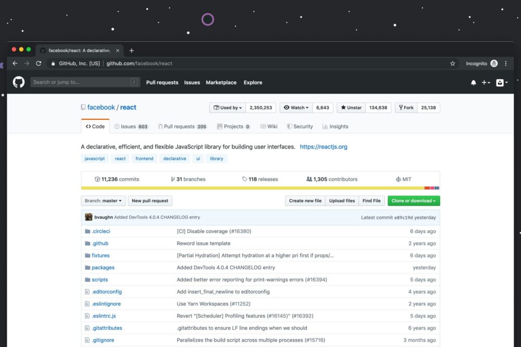Open the Clone or download dropdown
521x347 pixels.
[413, 201]
